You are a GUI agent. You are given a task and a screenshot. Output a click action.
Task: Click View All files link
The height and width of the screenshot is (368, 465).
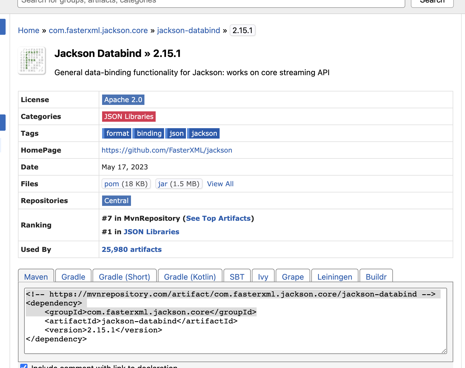(x=220, y=184)
